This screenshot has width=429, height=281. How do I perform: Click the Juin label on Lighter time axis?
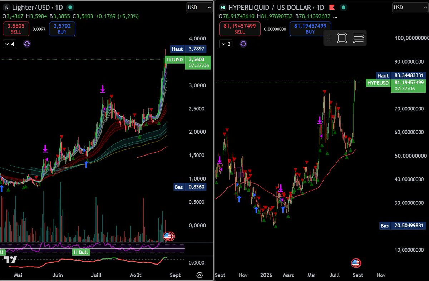[x=58, y=275]
